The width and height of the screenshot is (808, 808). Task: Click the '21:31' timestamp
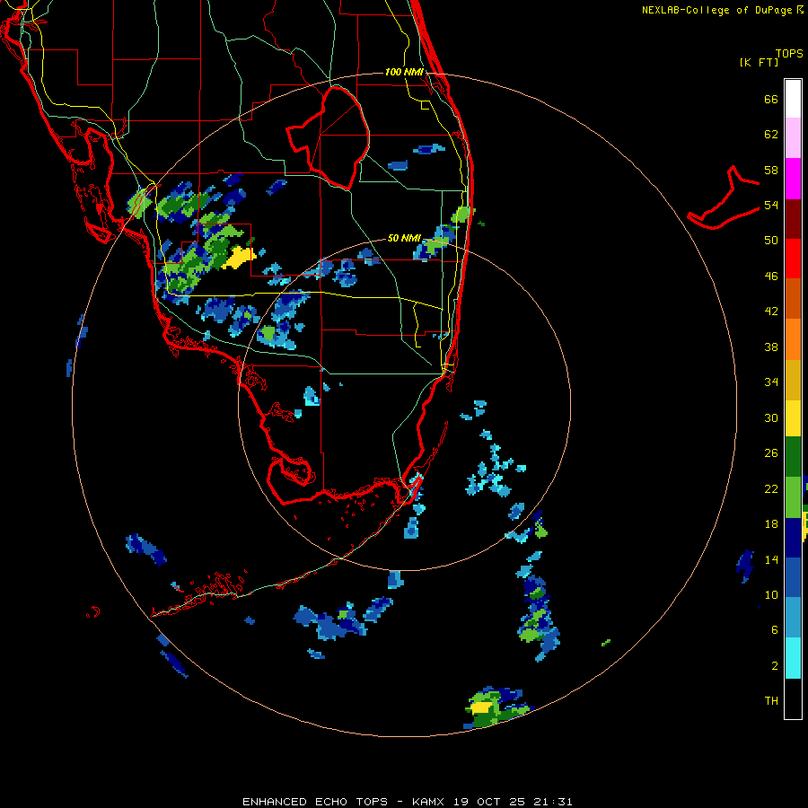point(553,802)
